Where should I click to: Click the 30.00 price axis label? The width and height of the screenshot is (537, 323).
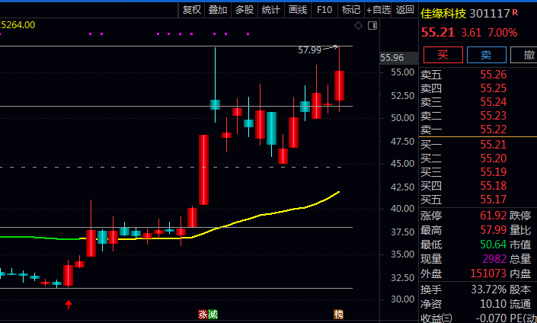[x=403, y=299]
